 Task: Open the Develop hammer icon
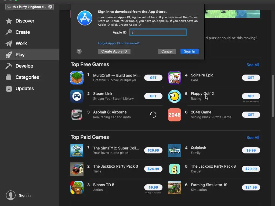pos(9,66)
